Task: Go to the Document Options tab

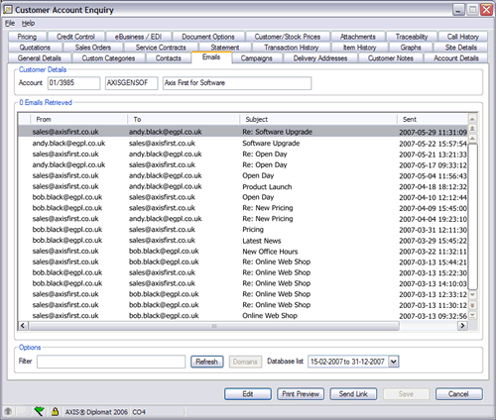Action: point(208,37)
